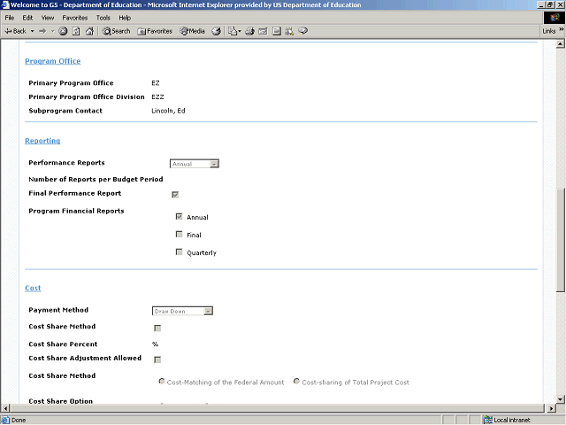
Task: Click the Primary Program Office Division label
Action: tap(87, 97)
